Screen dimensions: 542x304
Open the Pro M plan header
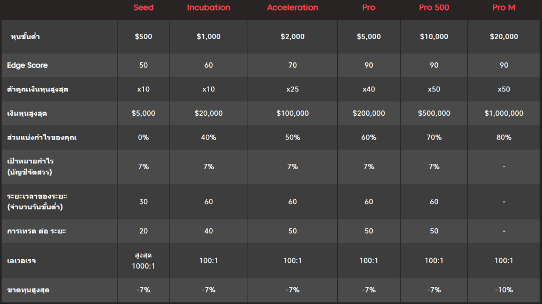503,8
